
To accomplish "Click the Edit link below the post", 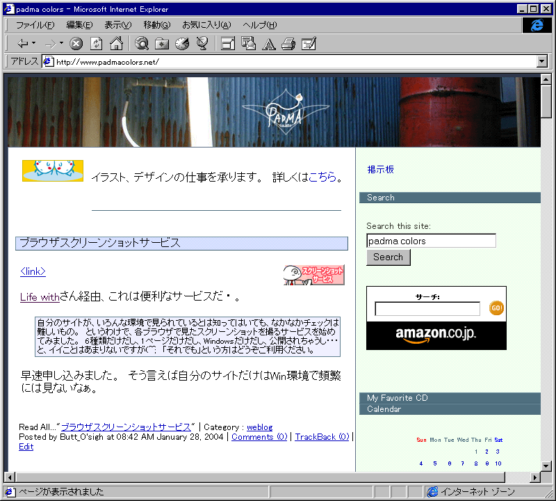I will tap(26, 447).
